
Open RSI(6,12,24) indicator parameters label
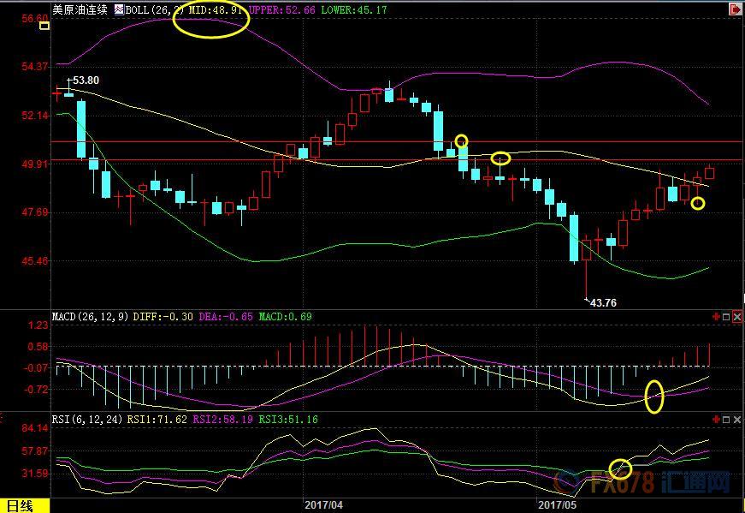[x=87, y=420]
